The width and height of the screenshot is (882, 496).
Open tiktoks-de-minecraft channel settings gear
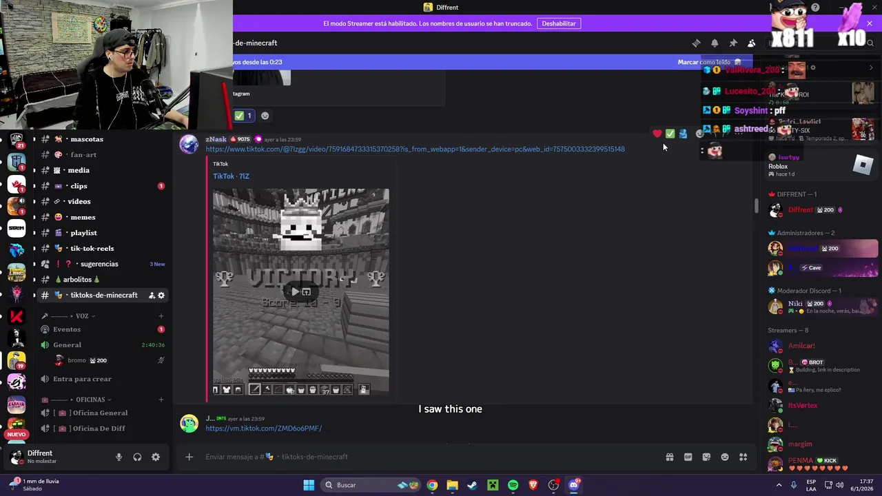[161, 296]
